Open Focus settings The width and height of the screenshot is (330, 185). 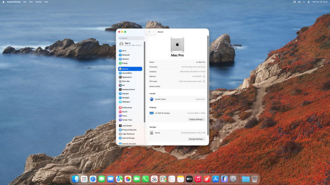(130, 116)
